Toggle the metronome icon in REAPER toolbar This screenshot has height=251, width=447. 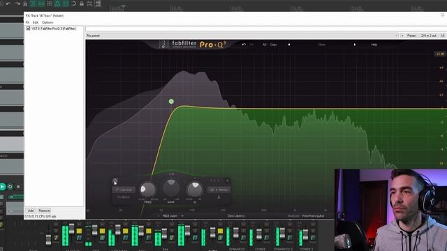[25, 3]
